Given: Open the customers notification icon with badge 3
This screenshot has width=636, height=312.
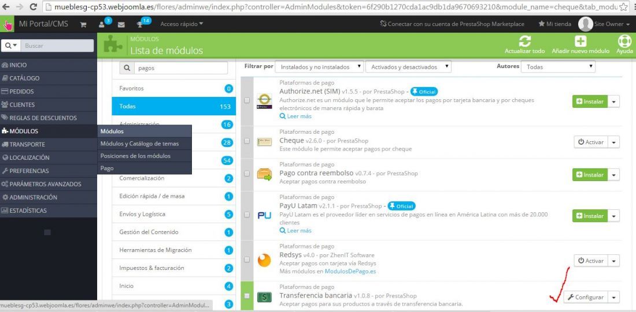Looking at the screenshot, I should coord(102,24).
